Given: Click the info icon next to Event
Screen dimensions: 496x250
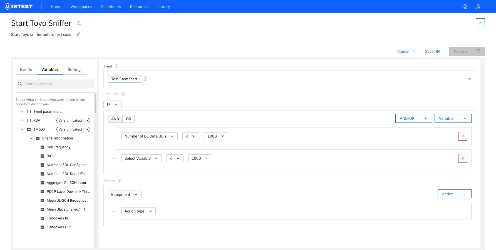Looking at the screenshot, I should click(x=116, y=66).
